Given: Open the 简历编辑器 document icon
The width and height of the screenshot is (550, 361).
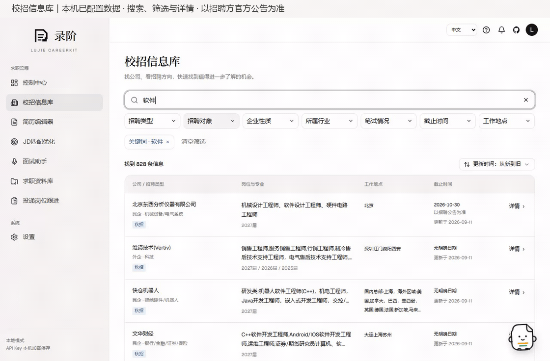Looking at the screenshot, I should pyautogui.click(x=14, y=122).
